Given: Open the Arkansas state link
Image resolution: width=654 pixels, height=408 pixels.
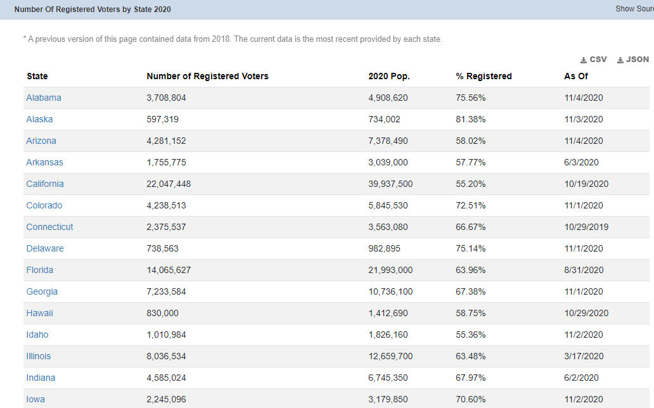Looking at the screenshot, I should [x=44, y=162].
